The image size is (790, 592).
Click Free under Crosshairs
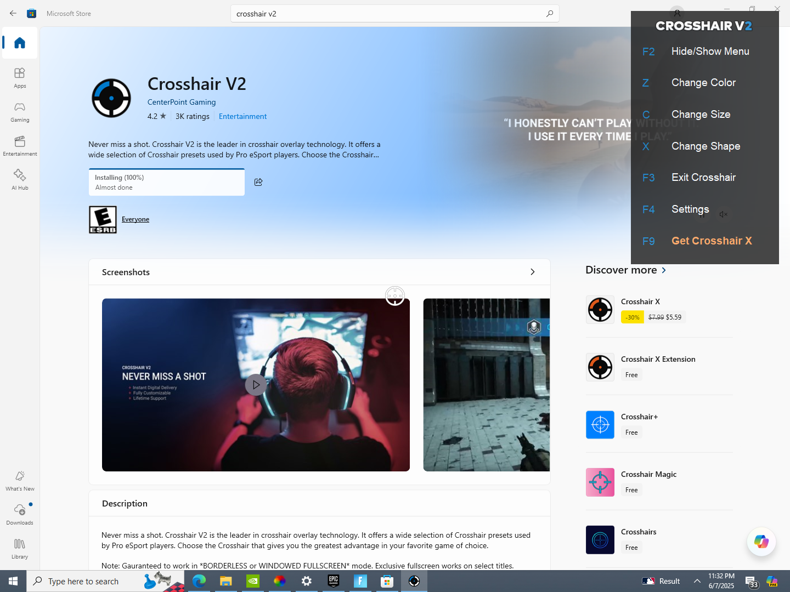coord(631,548)
